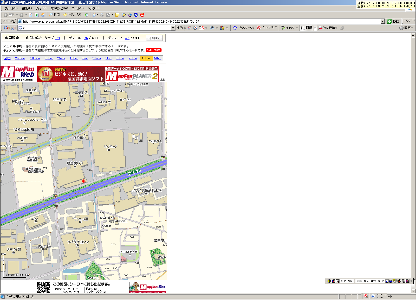Screen dimensions: 416x300
Task: Go to Home page via house icon
Action: (43, 15)
